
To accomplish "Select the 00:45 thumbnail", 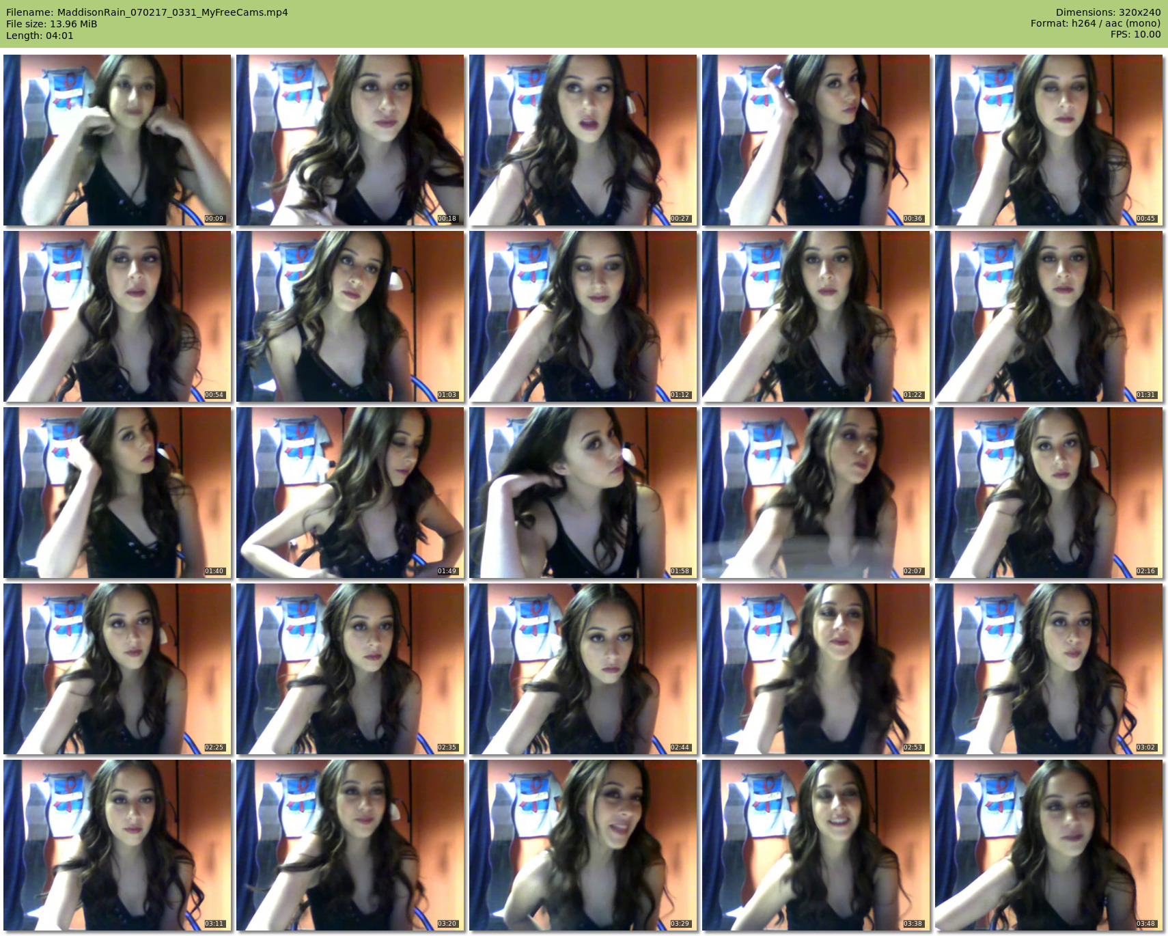I will point(1048,140).
